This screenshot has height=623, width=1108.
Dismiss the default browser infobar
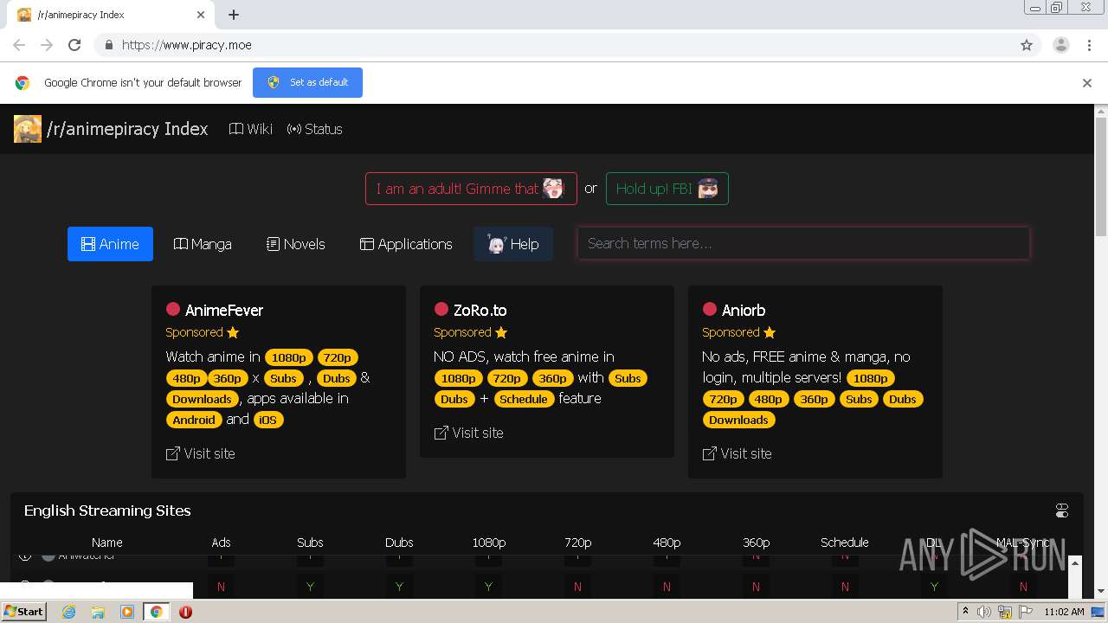click(1087, 83)
